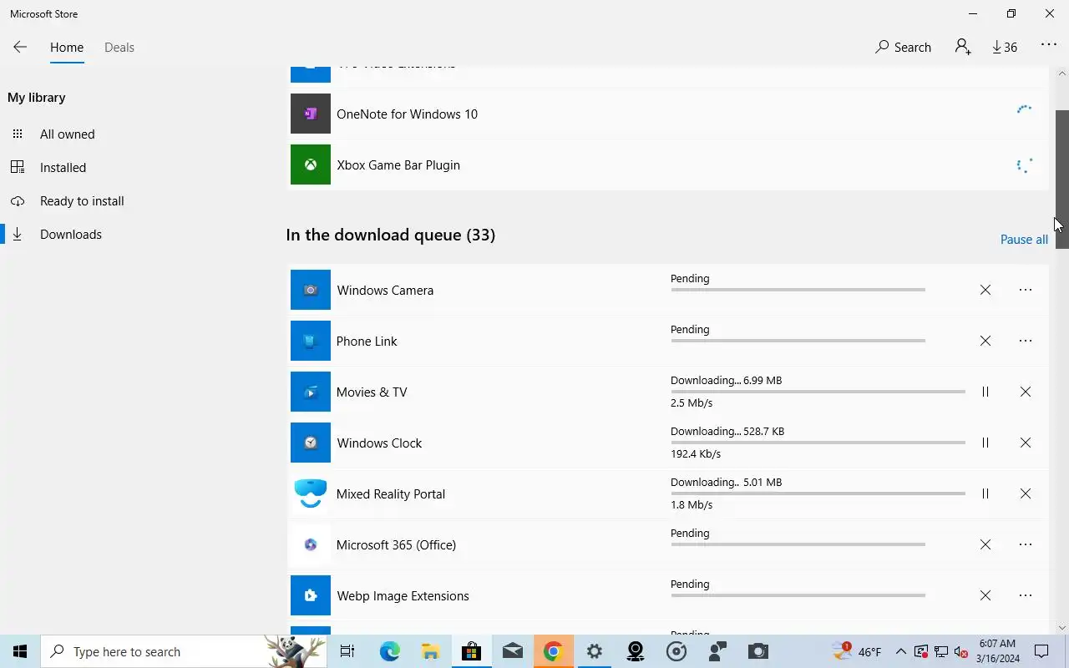This screenshot has height=668, width=1069.
Task: Click the Windows Clock app name
Action: (x=379, y=443)
